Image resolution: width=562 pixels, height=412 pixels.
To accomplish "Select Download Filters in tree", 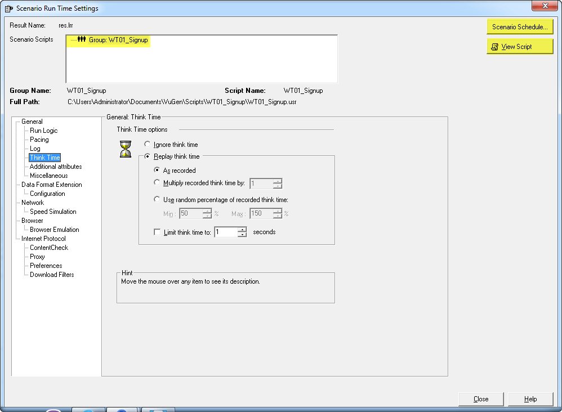I will tap(52, 275).
